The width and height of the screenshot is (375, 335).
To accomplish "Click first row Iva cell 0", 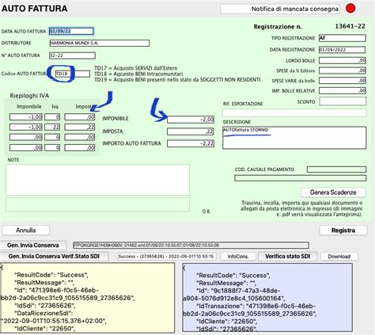I will pyautogui.click(x=52, y=117).
